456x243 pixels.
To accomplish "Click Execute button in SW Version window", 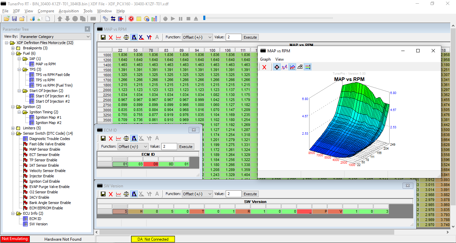I will point(250,194).
